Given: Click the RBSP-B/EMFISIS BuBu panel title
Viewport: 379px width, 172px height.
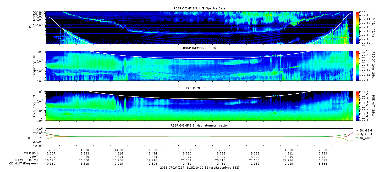Looking at the screenshot, I should coord(199,88).
